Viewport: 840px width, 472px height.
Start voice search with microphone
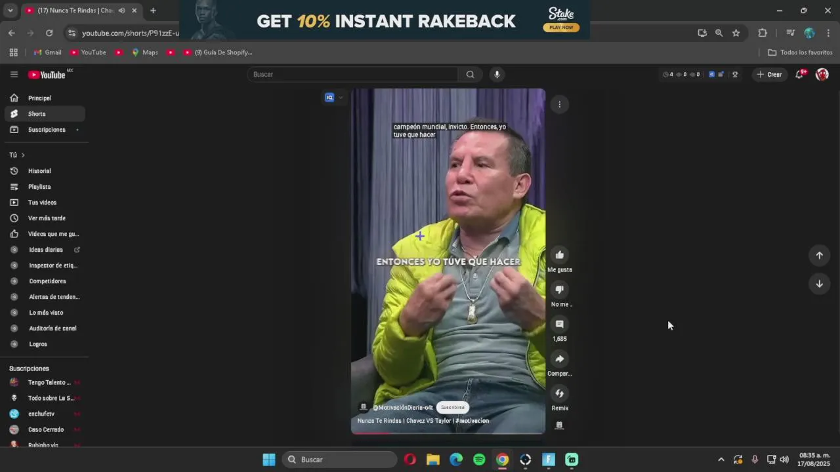[x=497, y=74]
